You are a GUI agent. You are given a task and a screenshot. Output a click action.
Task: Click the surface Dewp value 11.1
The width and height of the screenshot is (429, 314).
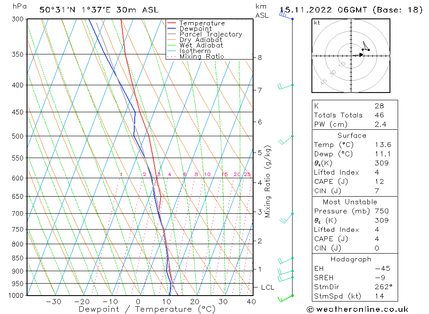pos(383,154)
